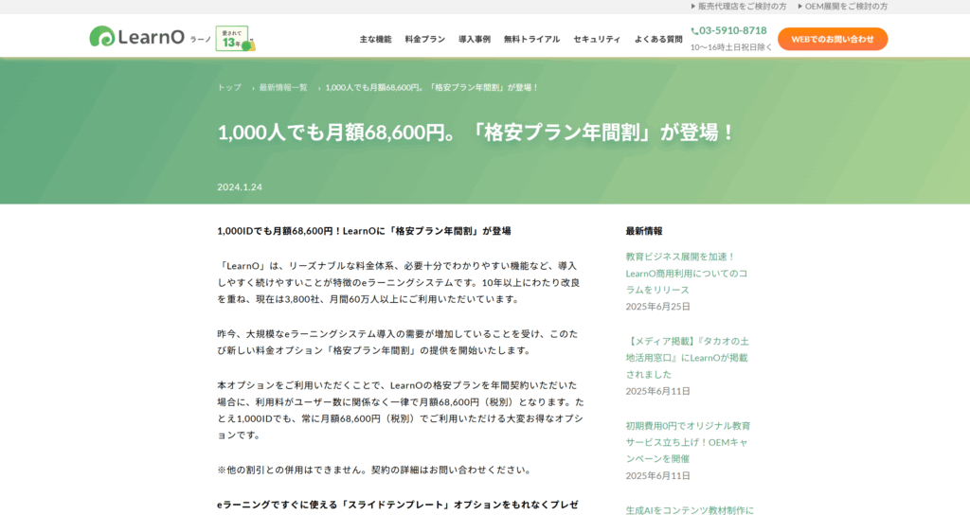Click the 最新情報 sidebar heading
Screen dimensions: 970x515
(x=644, y=231)
